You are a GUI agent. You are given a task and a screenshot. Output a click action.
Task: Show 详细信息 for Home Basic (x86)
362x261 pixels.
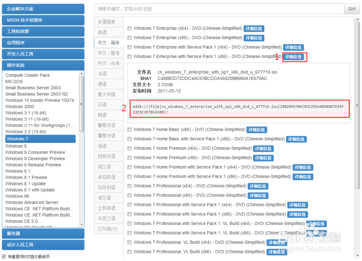pyautogui.click(x=257, y=130)
